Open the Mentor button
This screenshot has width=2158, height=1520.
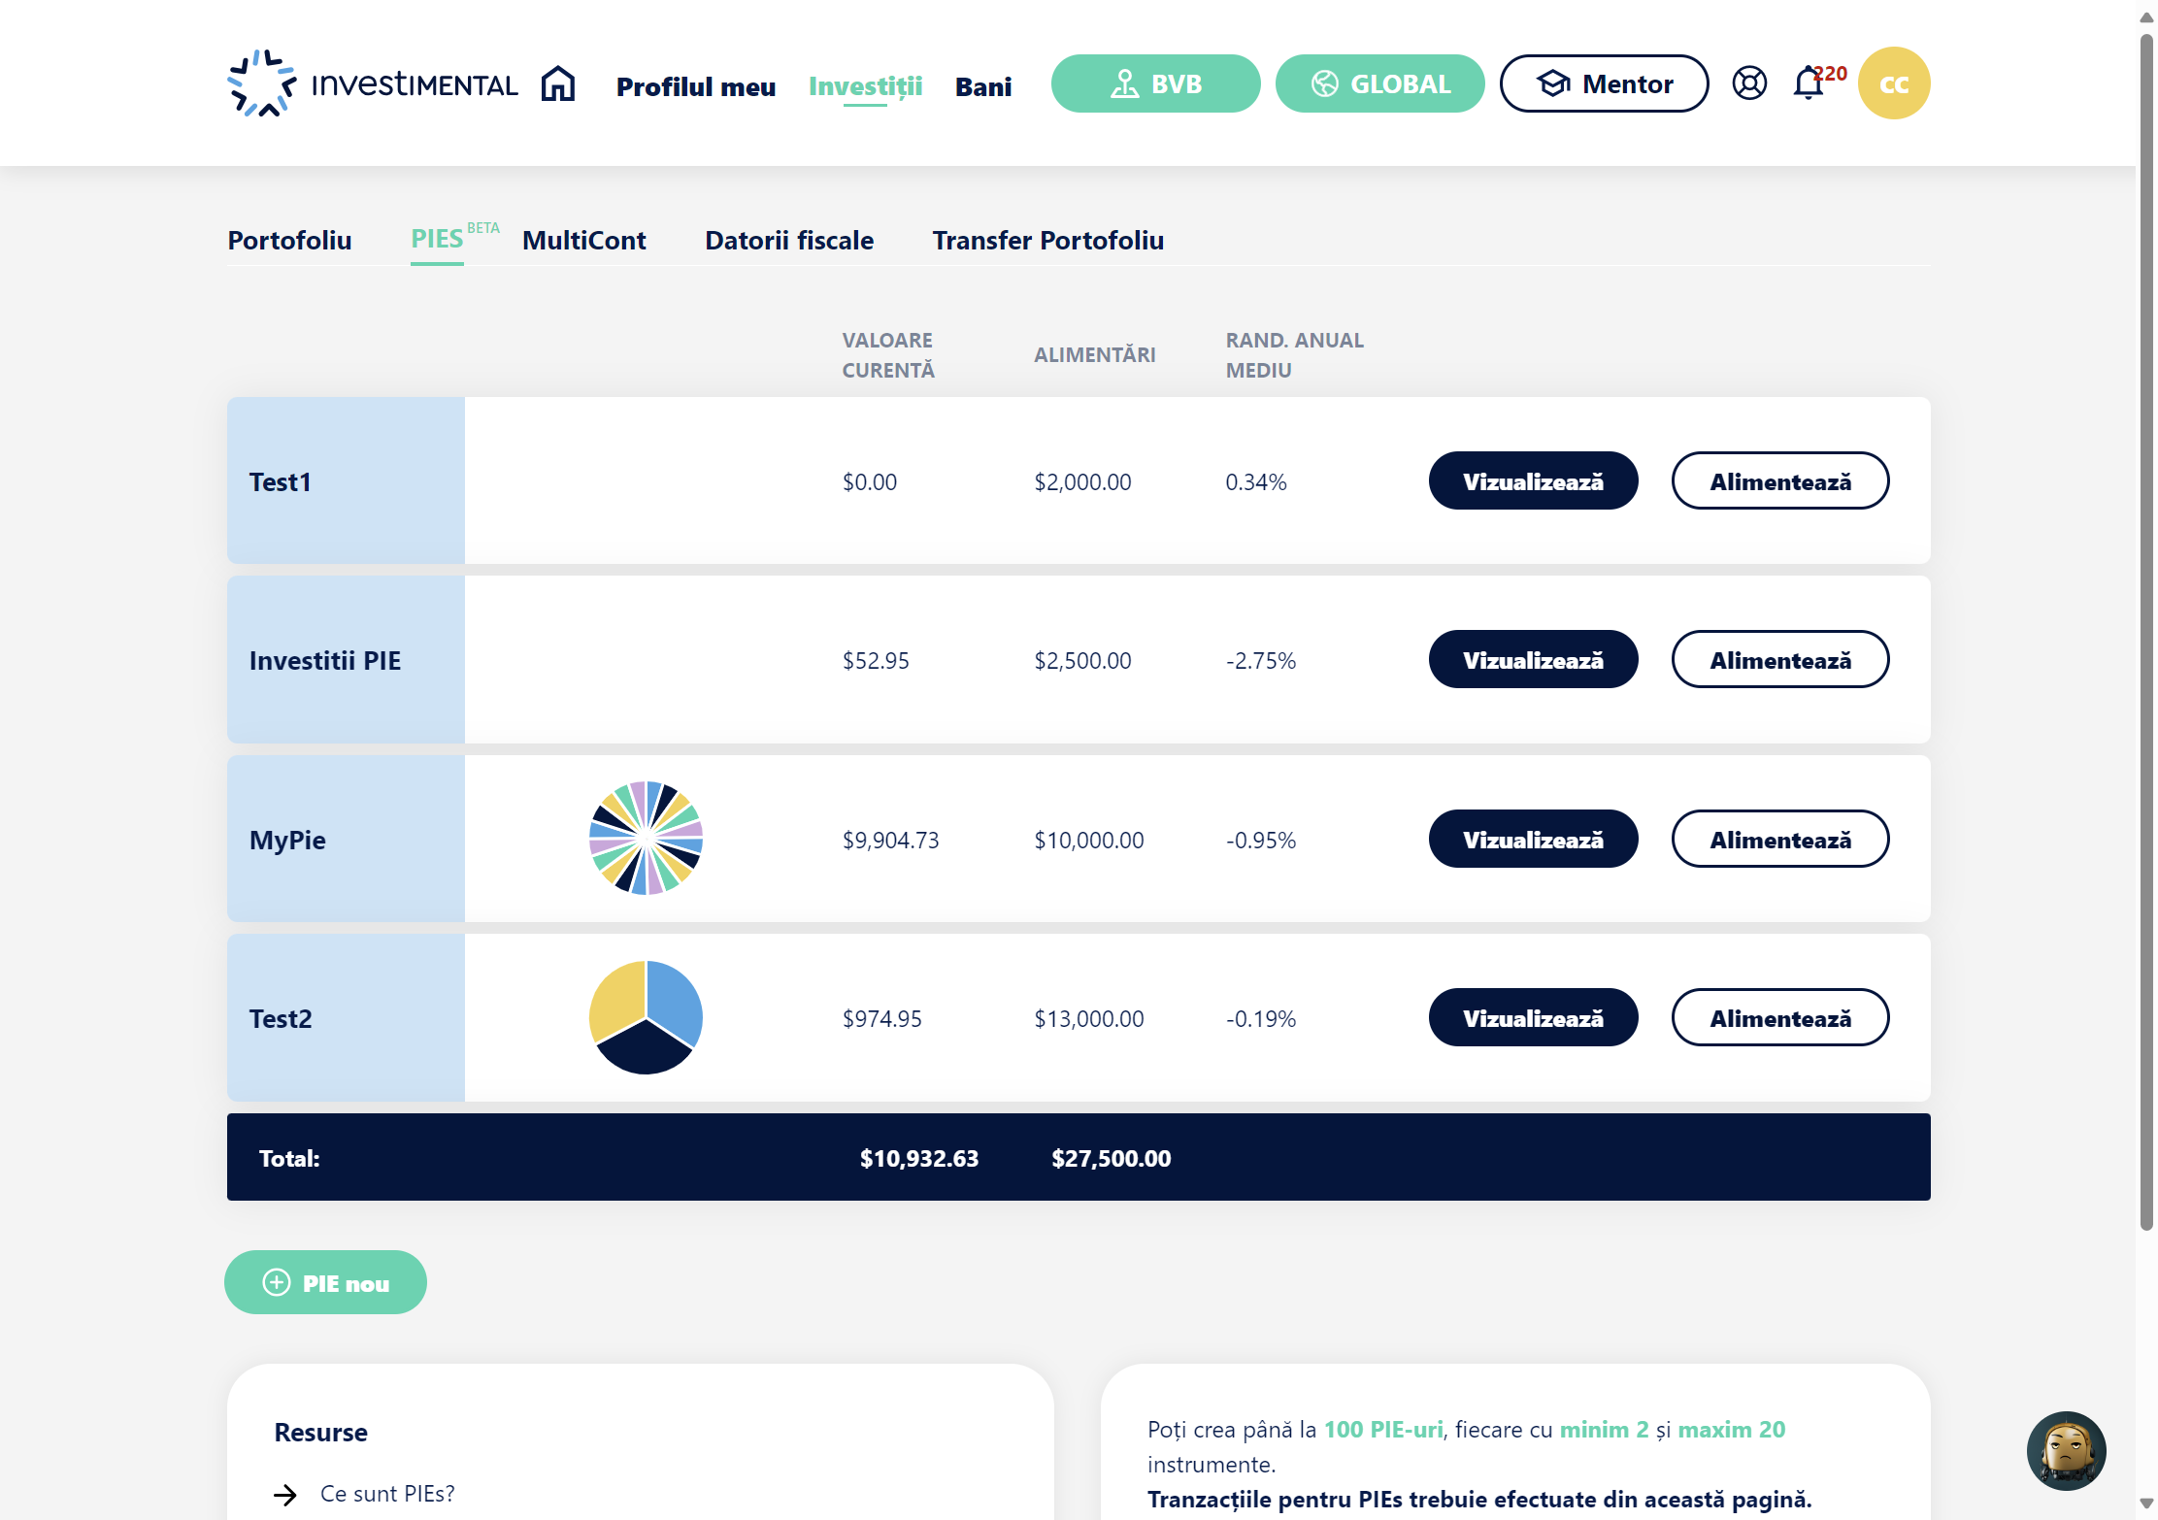click(1605, 83)
